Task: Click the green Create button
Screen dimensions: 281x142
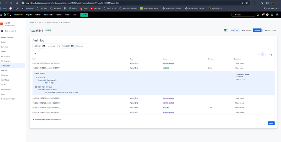Action: [x=84, y=15]
